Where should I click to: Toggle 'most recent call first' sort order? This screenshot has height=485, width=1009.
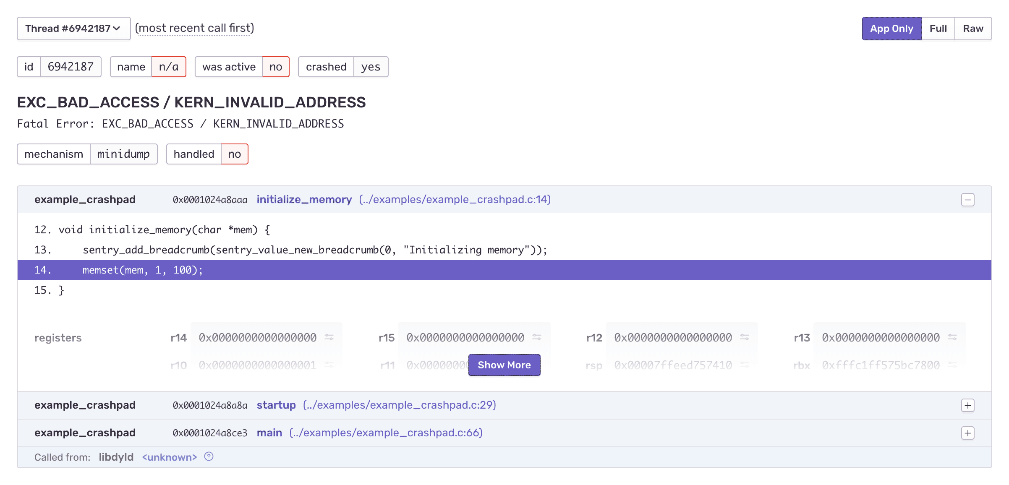(x=194, y=28)
